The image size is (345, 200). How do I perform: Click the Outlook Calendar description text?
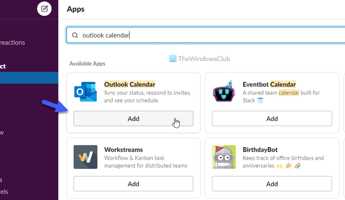pos(148,97)
